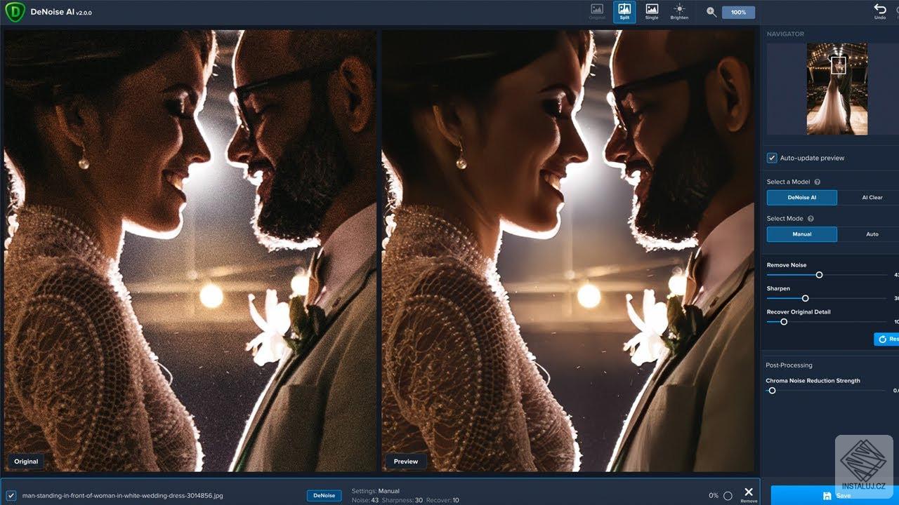Viewport: 899px width, 505px height.
Task: Click the NAVIGATOR panel title
Action: click(785, 34)
